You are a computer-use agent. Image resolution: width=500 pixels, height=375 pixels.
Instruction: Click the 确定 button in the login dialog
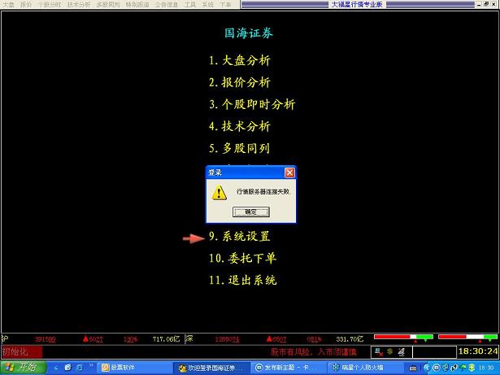click(x=251, y=211)
